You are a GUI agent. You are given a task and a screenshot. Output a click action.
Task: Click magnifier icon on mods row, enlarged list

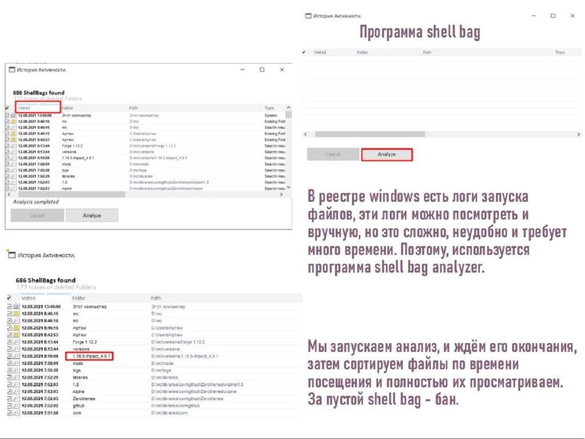(16, 363)
